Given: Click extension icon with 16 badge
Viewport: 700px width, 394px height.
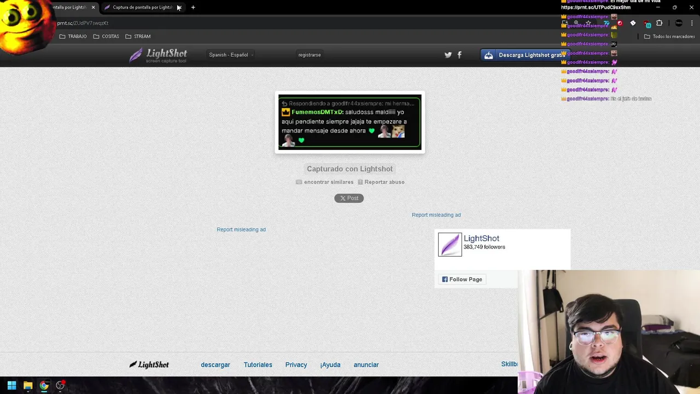Looking at the screenshot, I should [647, 24].
